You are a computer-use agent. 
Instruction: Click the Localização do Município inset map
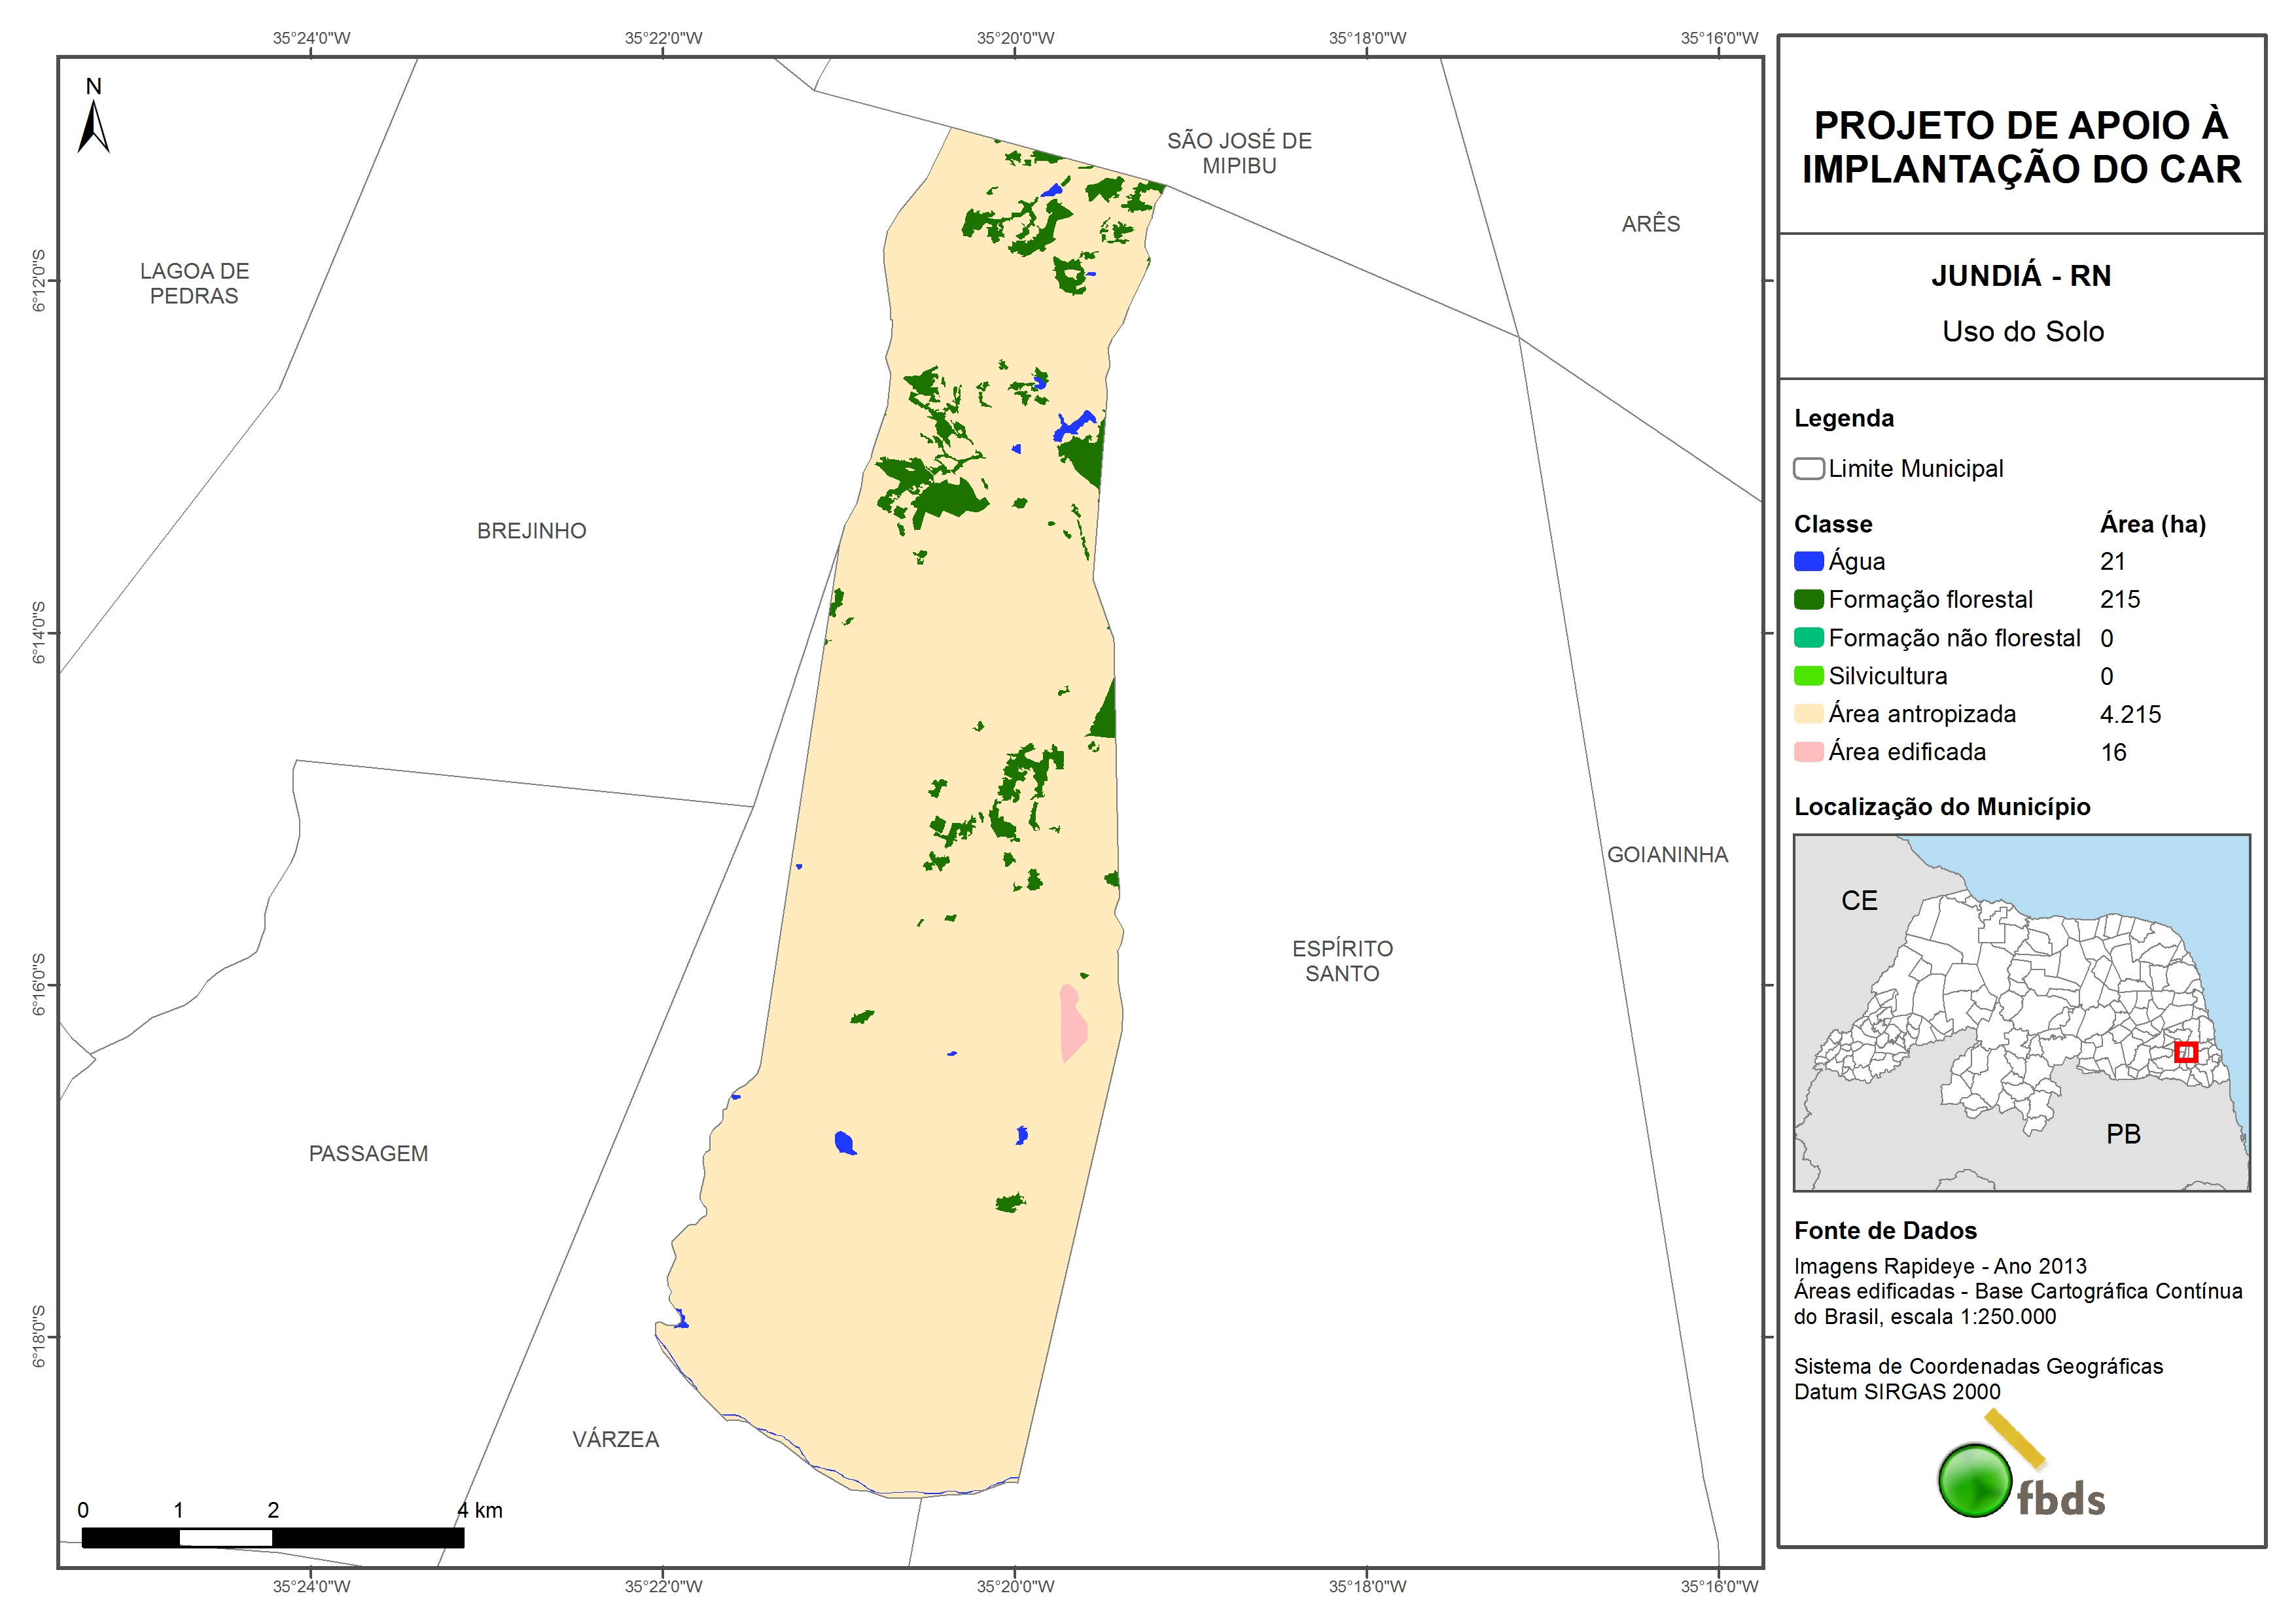point(2021,1012)
